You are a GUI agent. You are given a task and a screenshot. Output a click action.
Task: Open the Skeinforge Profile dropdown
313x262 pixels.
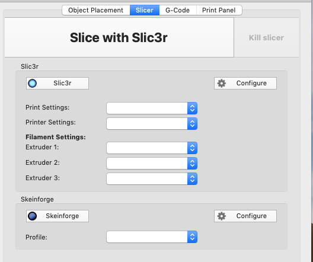tap(152, 237)
